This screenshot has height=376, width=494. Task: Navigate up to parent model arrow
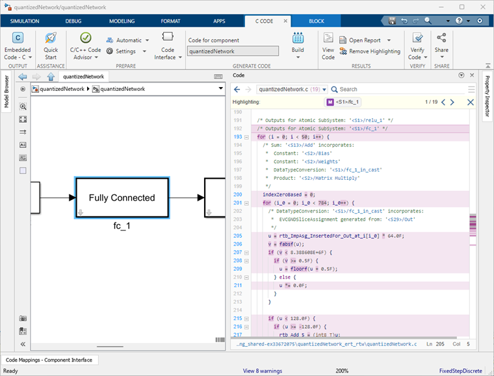point(51,76)
